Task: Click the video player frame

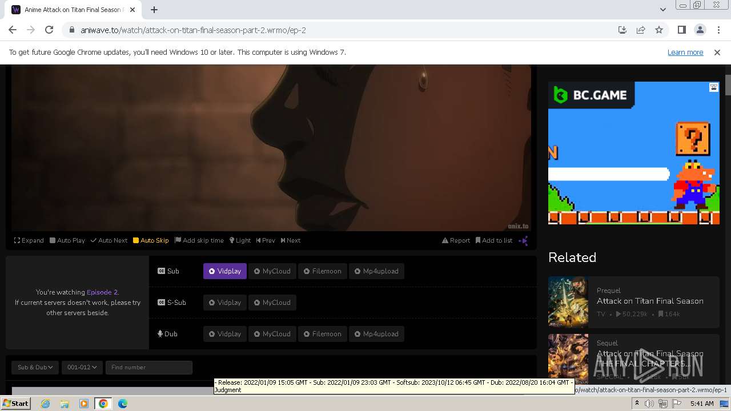Action: [271, 147]
